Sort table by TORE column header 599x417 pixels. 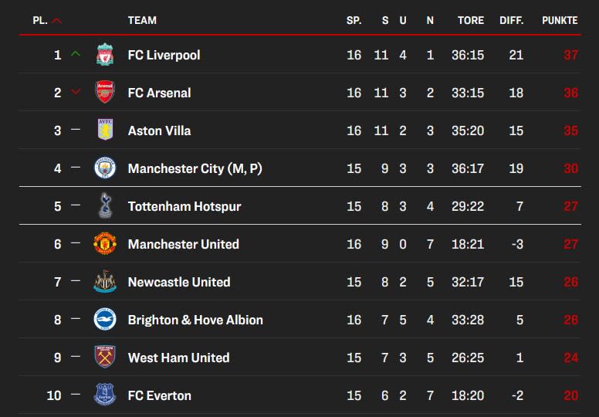click(x=471, y=20)
